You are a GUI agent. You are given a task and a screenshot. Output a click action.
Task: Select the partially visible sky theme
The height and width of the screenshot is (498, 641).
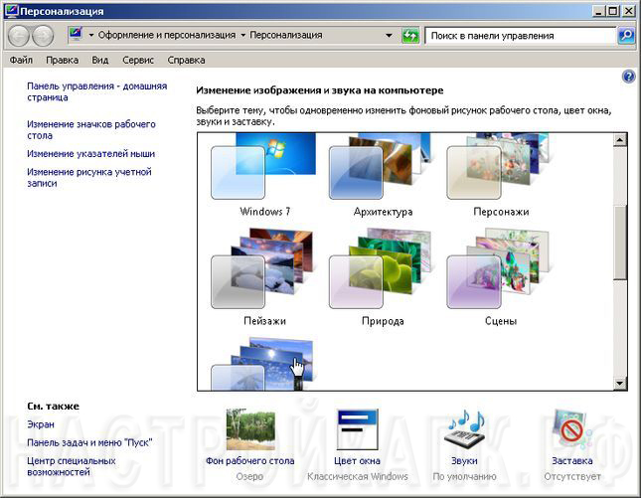(264, 364)
